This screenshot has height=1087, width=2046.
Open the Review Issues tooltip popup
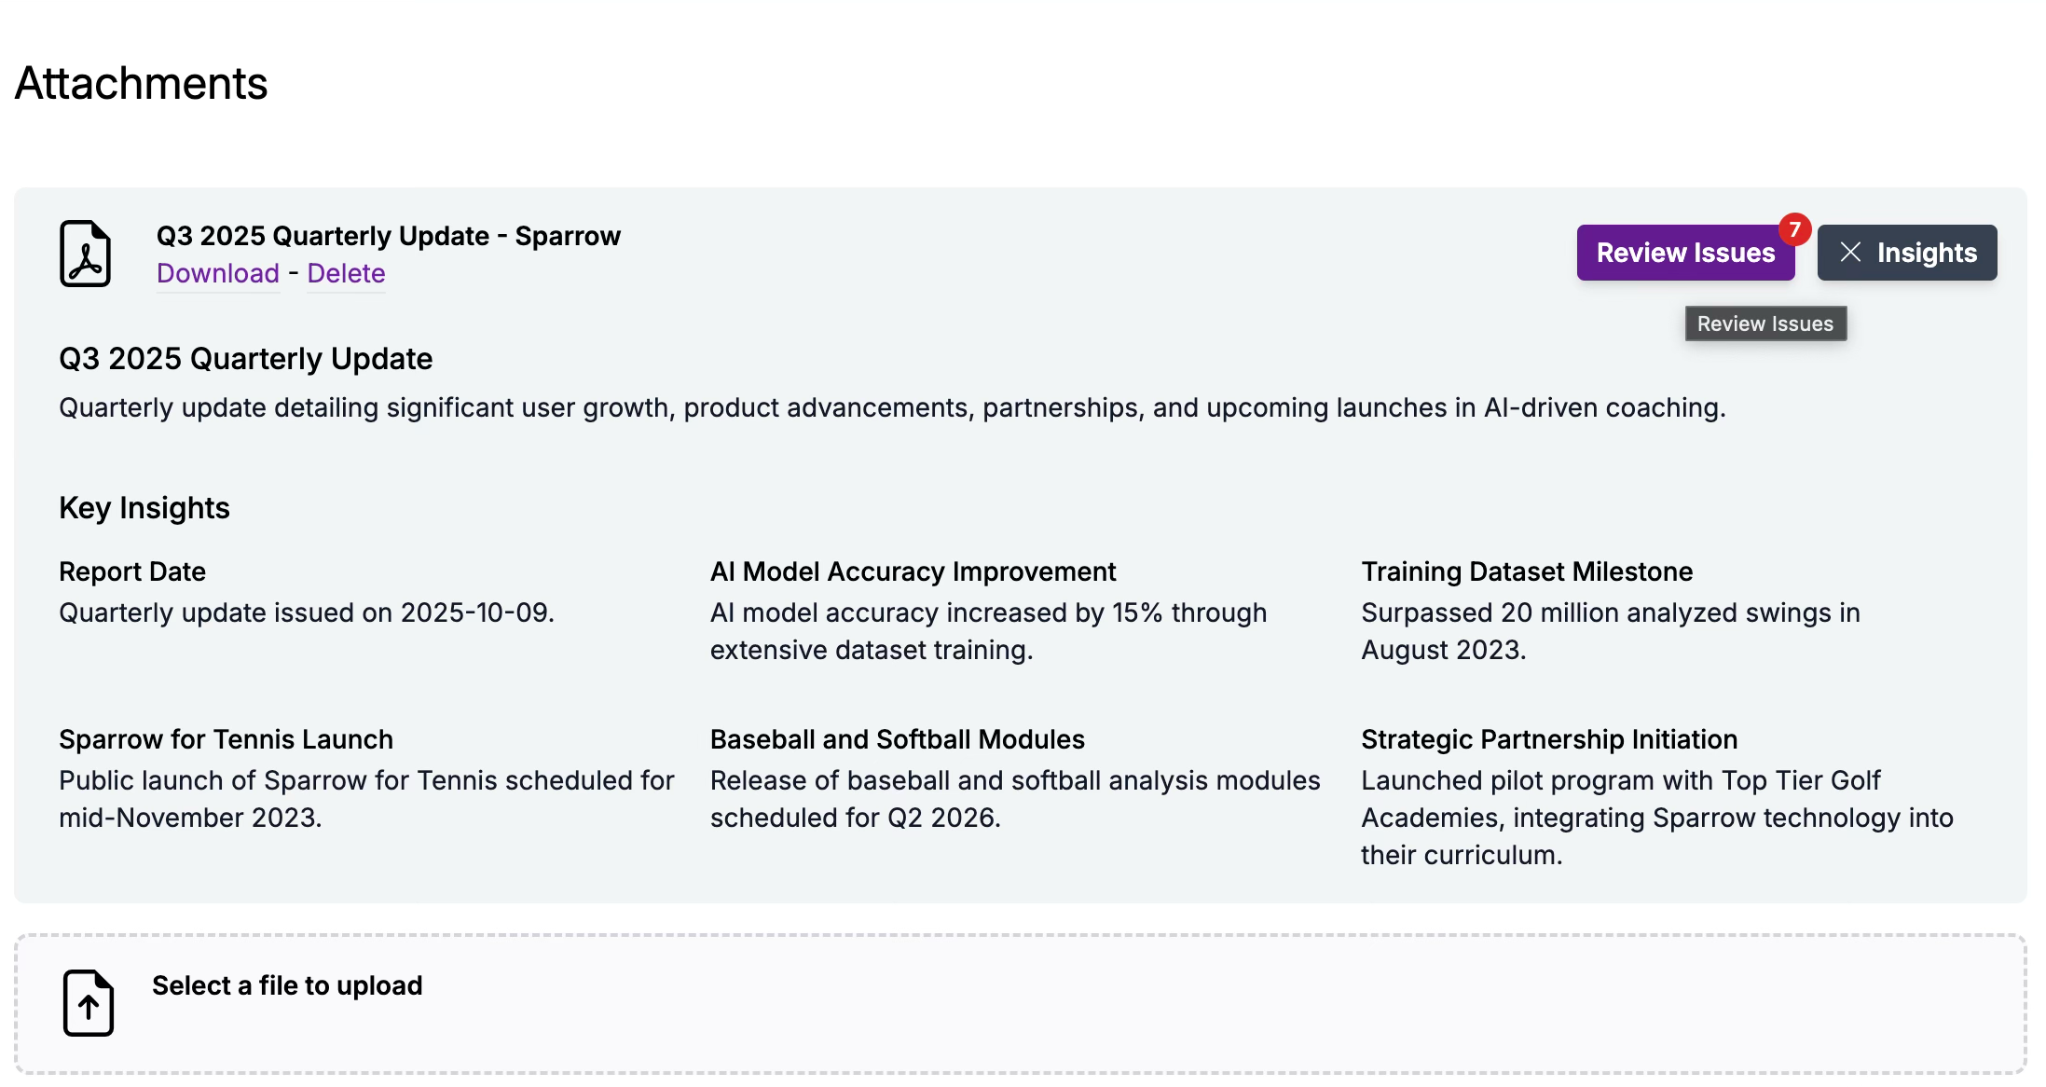tap(1764, 323)
